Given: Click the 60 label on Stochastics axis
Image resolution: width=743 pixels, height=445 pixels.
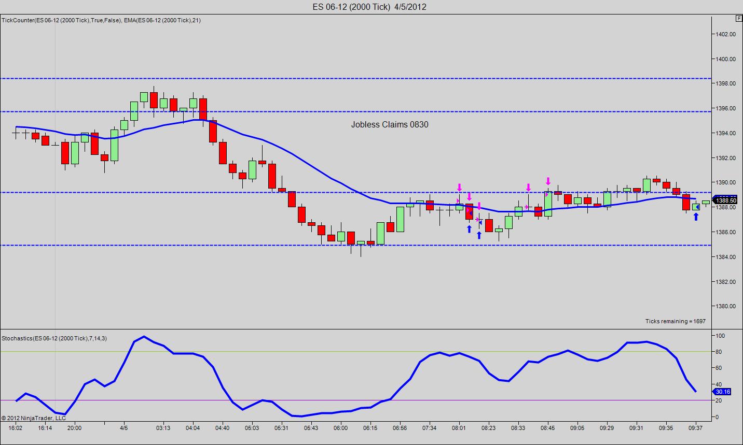Looking at the screenshot, I should coord(719,368).
